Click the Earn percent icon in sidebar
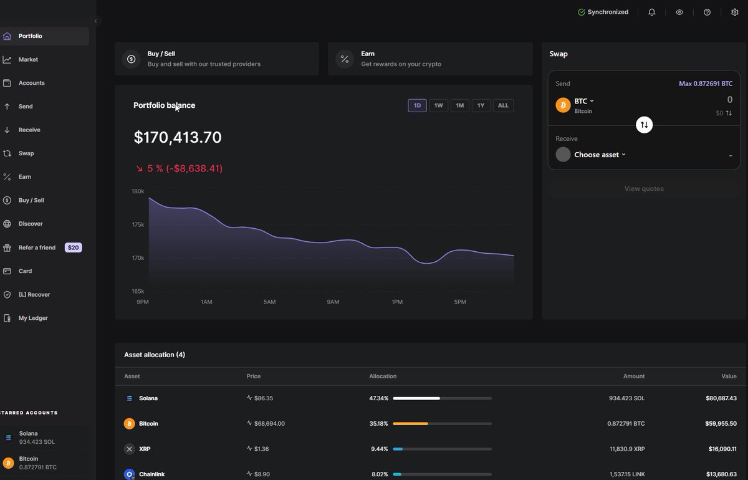Viewport: 748px width, 480px height. pos(7,177)
